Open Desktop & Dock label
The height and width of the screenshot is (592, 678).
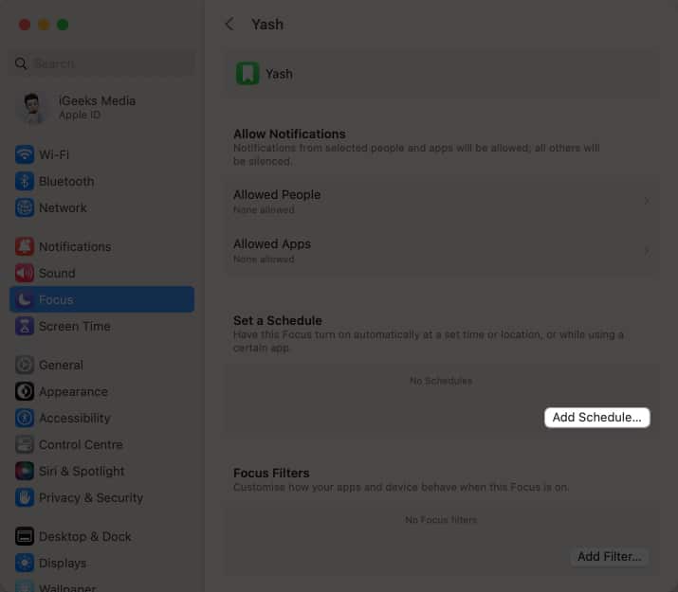pos(85,536)
